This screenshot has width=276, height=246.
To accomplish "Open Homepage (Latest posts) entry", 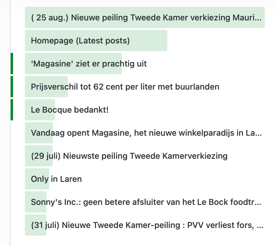I will [x=80, y=41].
